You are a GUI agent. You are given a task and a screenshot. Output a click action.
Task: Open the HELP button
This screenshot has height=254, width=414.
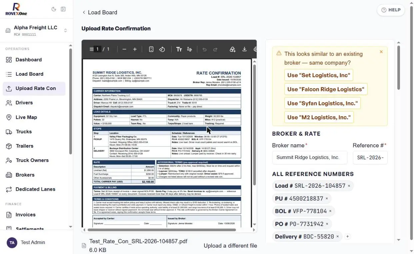(391, 10)
